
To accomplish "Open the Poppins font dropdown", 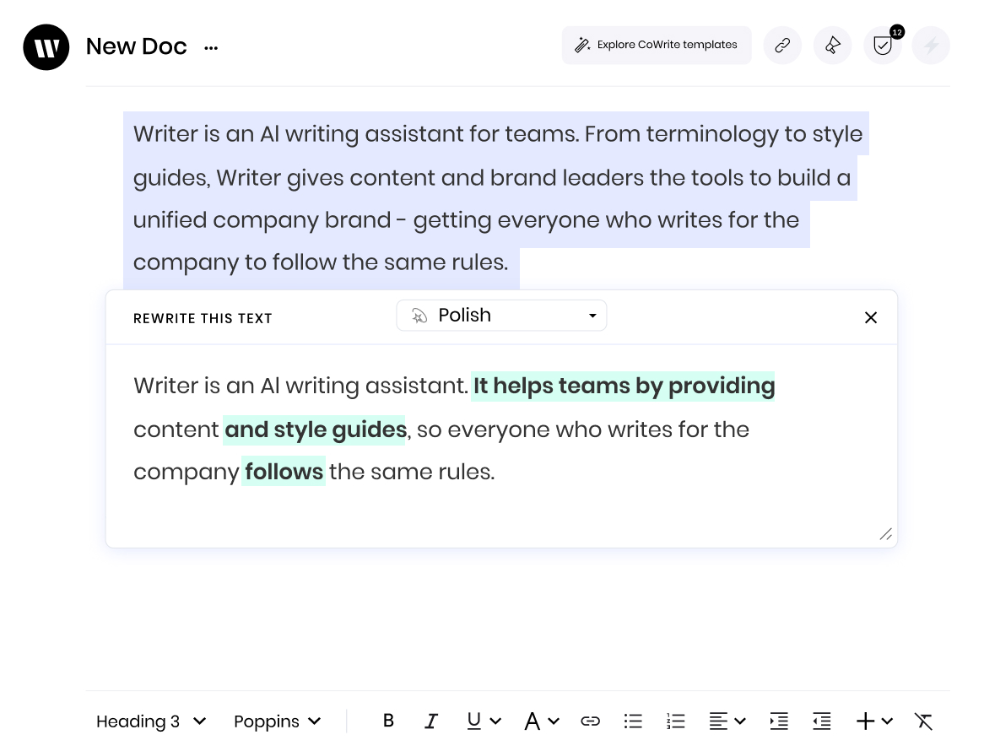I will point(277,721).
